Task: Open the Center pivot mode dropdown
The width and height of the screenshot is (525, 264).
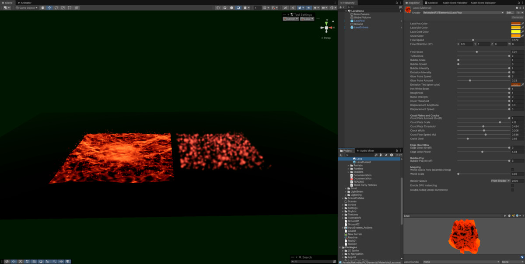Action: click(290, 19)
